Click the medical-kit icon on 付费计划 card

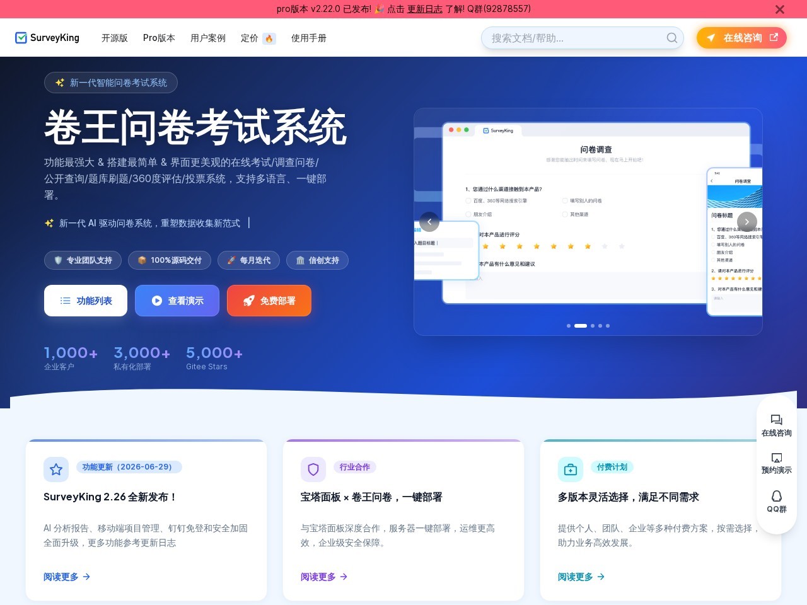click(x=571, y=470)
